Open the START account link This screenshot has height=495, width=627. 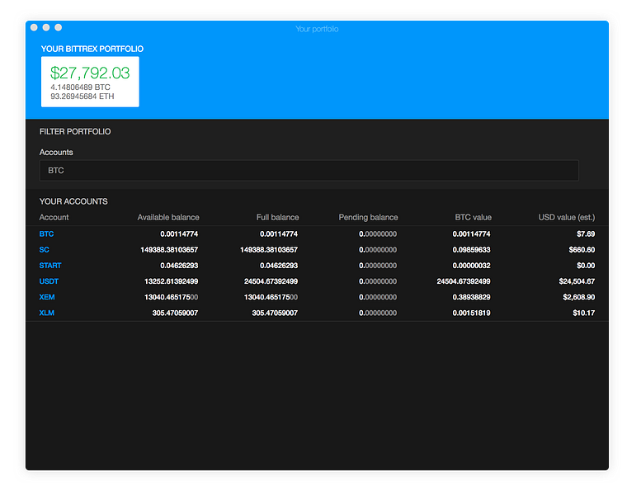click(x=50, y=266)
